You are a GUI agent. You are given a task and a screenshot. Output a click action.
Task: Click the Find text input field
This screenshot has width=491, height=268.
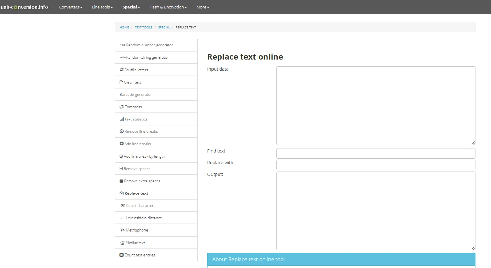[376, 153]
